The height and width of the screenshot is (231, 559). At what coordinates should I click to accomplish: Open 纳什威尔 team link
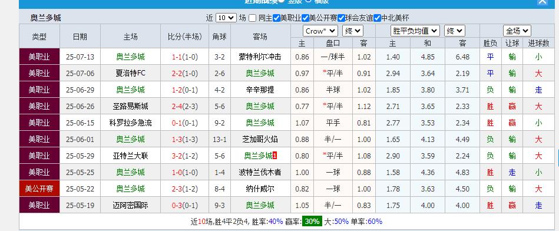260,189
